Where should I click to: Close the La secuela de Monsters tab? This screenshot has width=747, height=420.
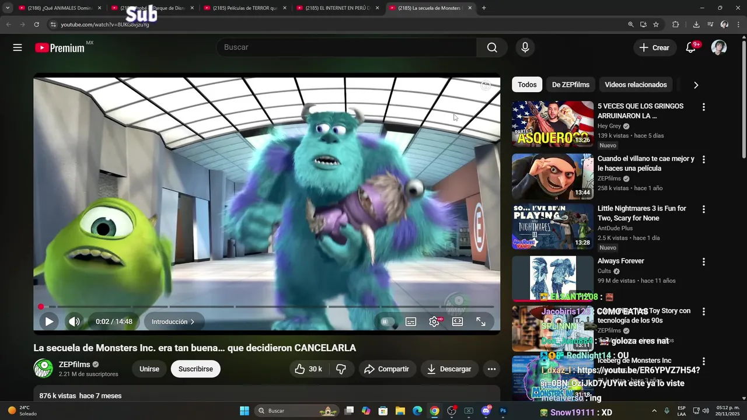[470, 8]
